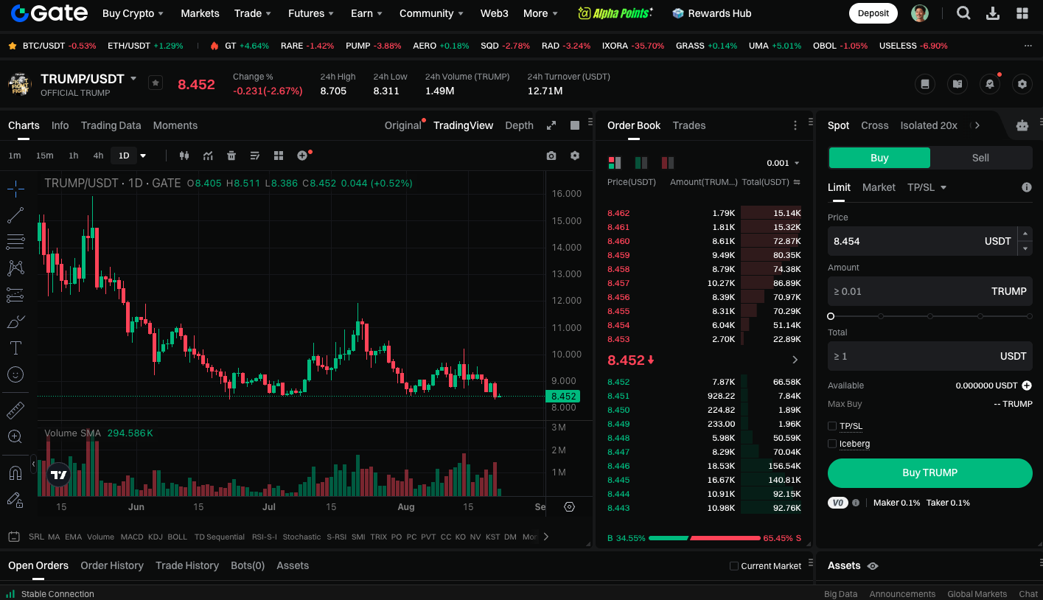Open the price alert bell icon
Image resolution: width=1043 pixels, height=600 pixels.
point(990,84)
